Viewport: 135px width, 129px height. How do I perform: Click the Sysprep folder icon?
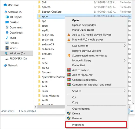(x=39, y=72)
